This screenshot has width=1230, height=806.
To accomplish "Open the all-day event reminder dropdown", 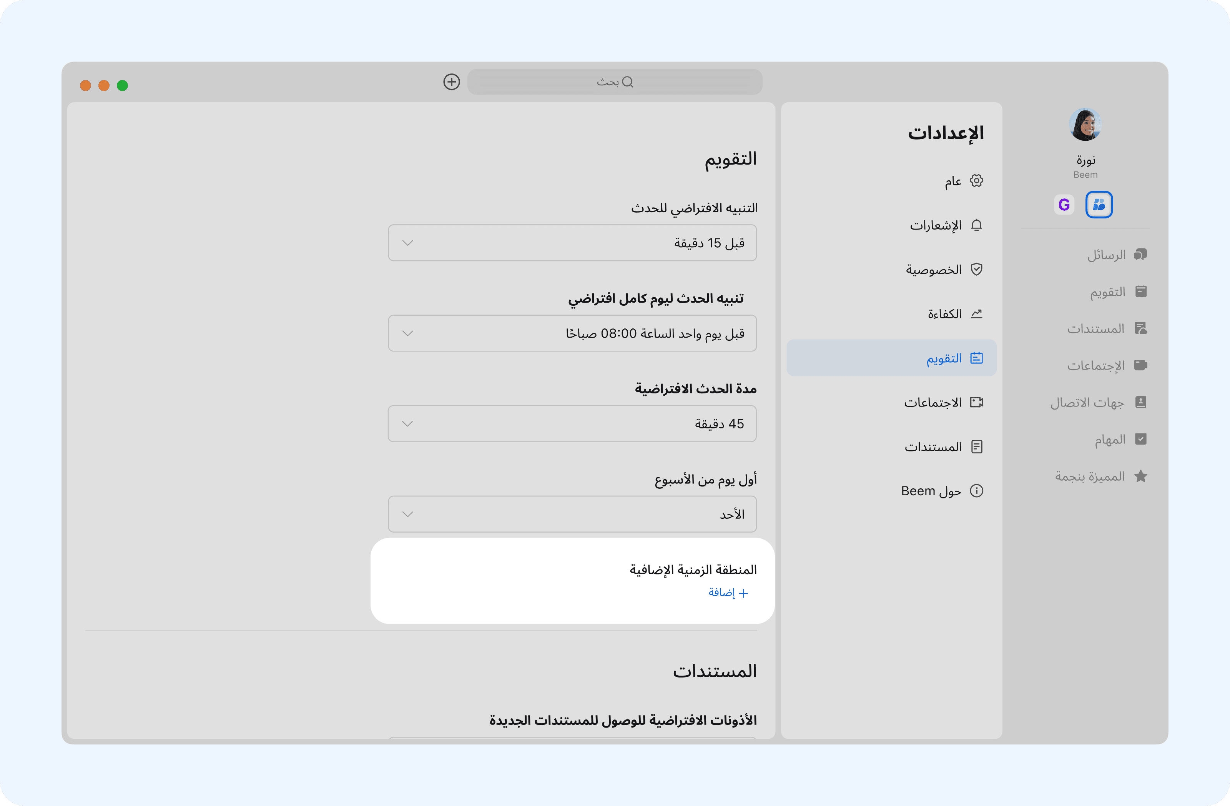I will point(572,333).
